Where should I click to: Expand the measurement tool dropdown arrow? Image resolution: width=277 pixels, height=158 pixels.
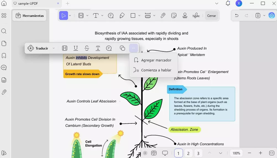tap(154, 15)
